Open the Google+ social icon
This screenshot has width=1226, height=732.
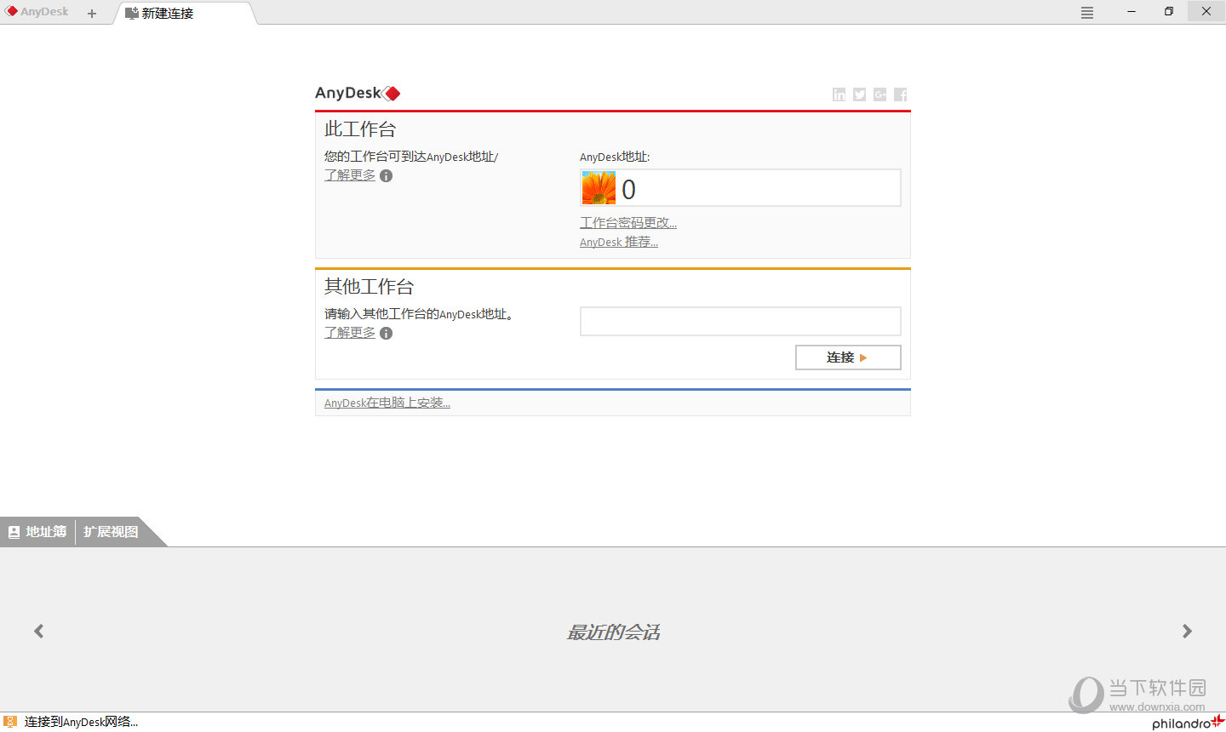[880, 94]
